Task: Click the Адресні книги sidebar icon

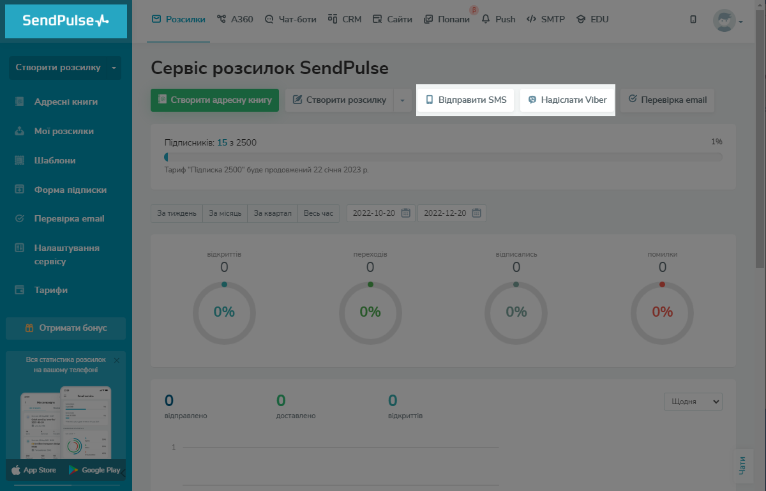Action: 20,102
